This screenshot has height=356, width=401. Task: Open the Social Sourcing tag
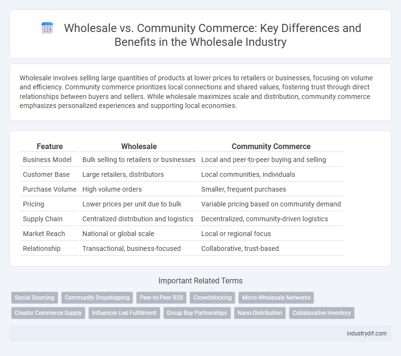coord(34,298)
